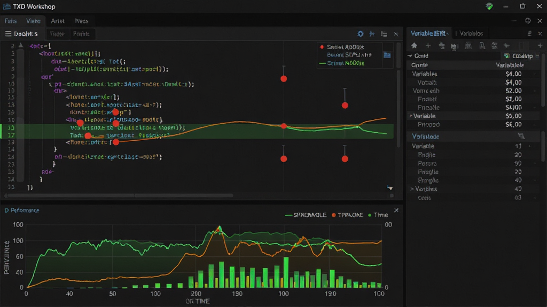
Task: Close the Performance panel
Action: (396, 210)
